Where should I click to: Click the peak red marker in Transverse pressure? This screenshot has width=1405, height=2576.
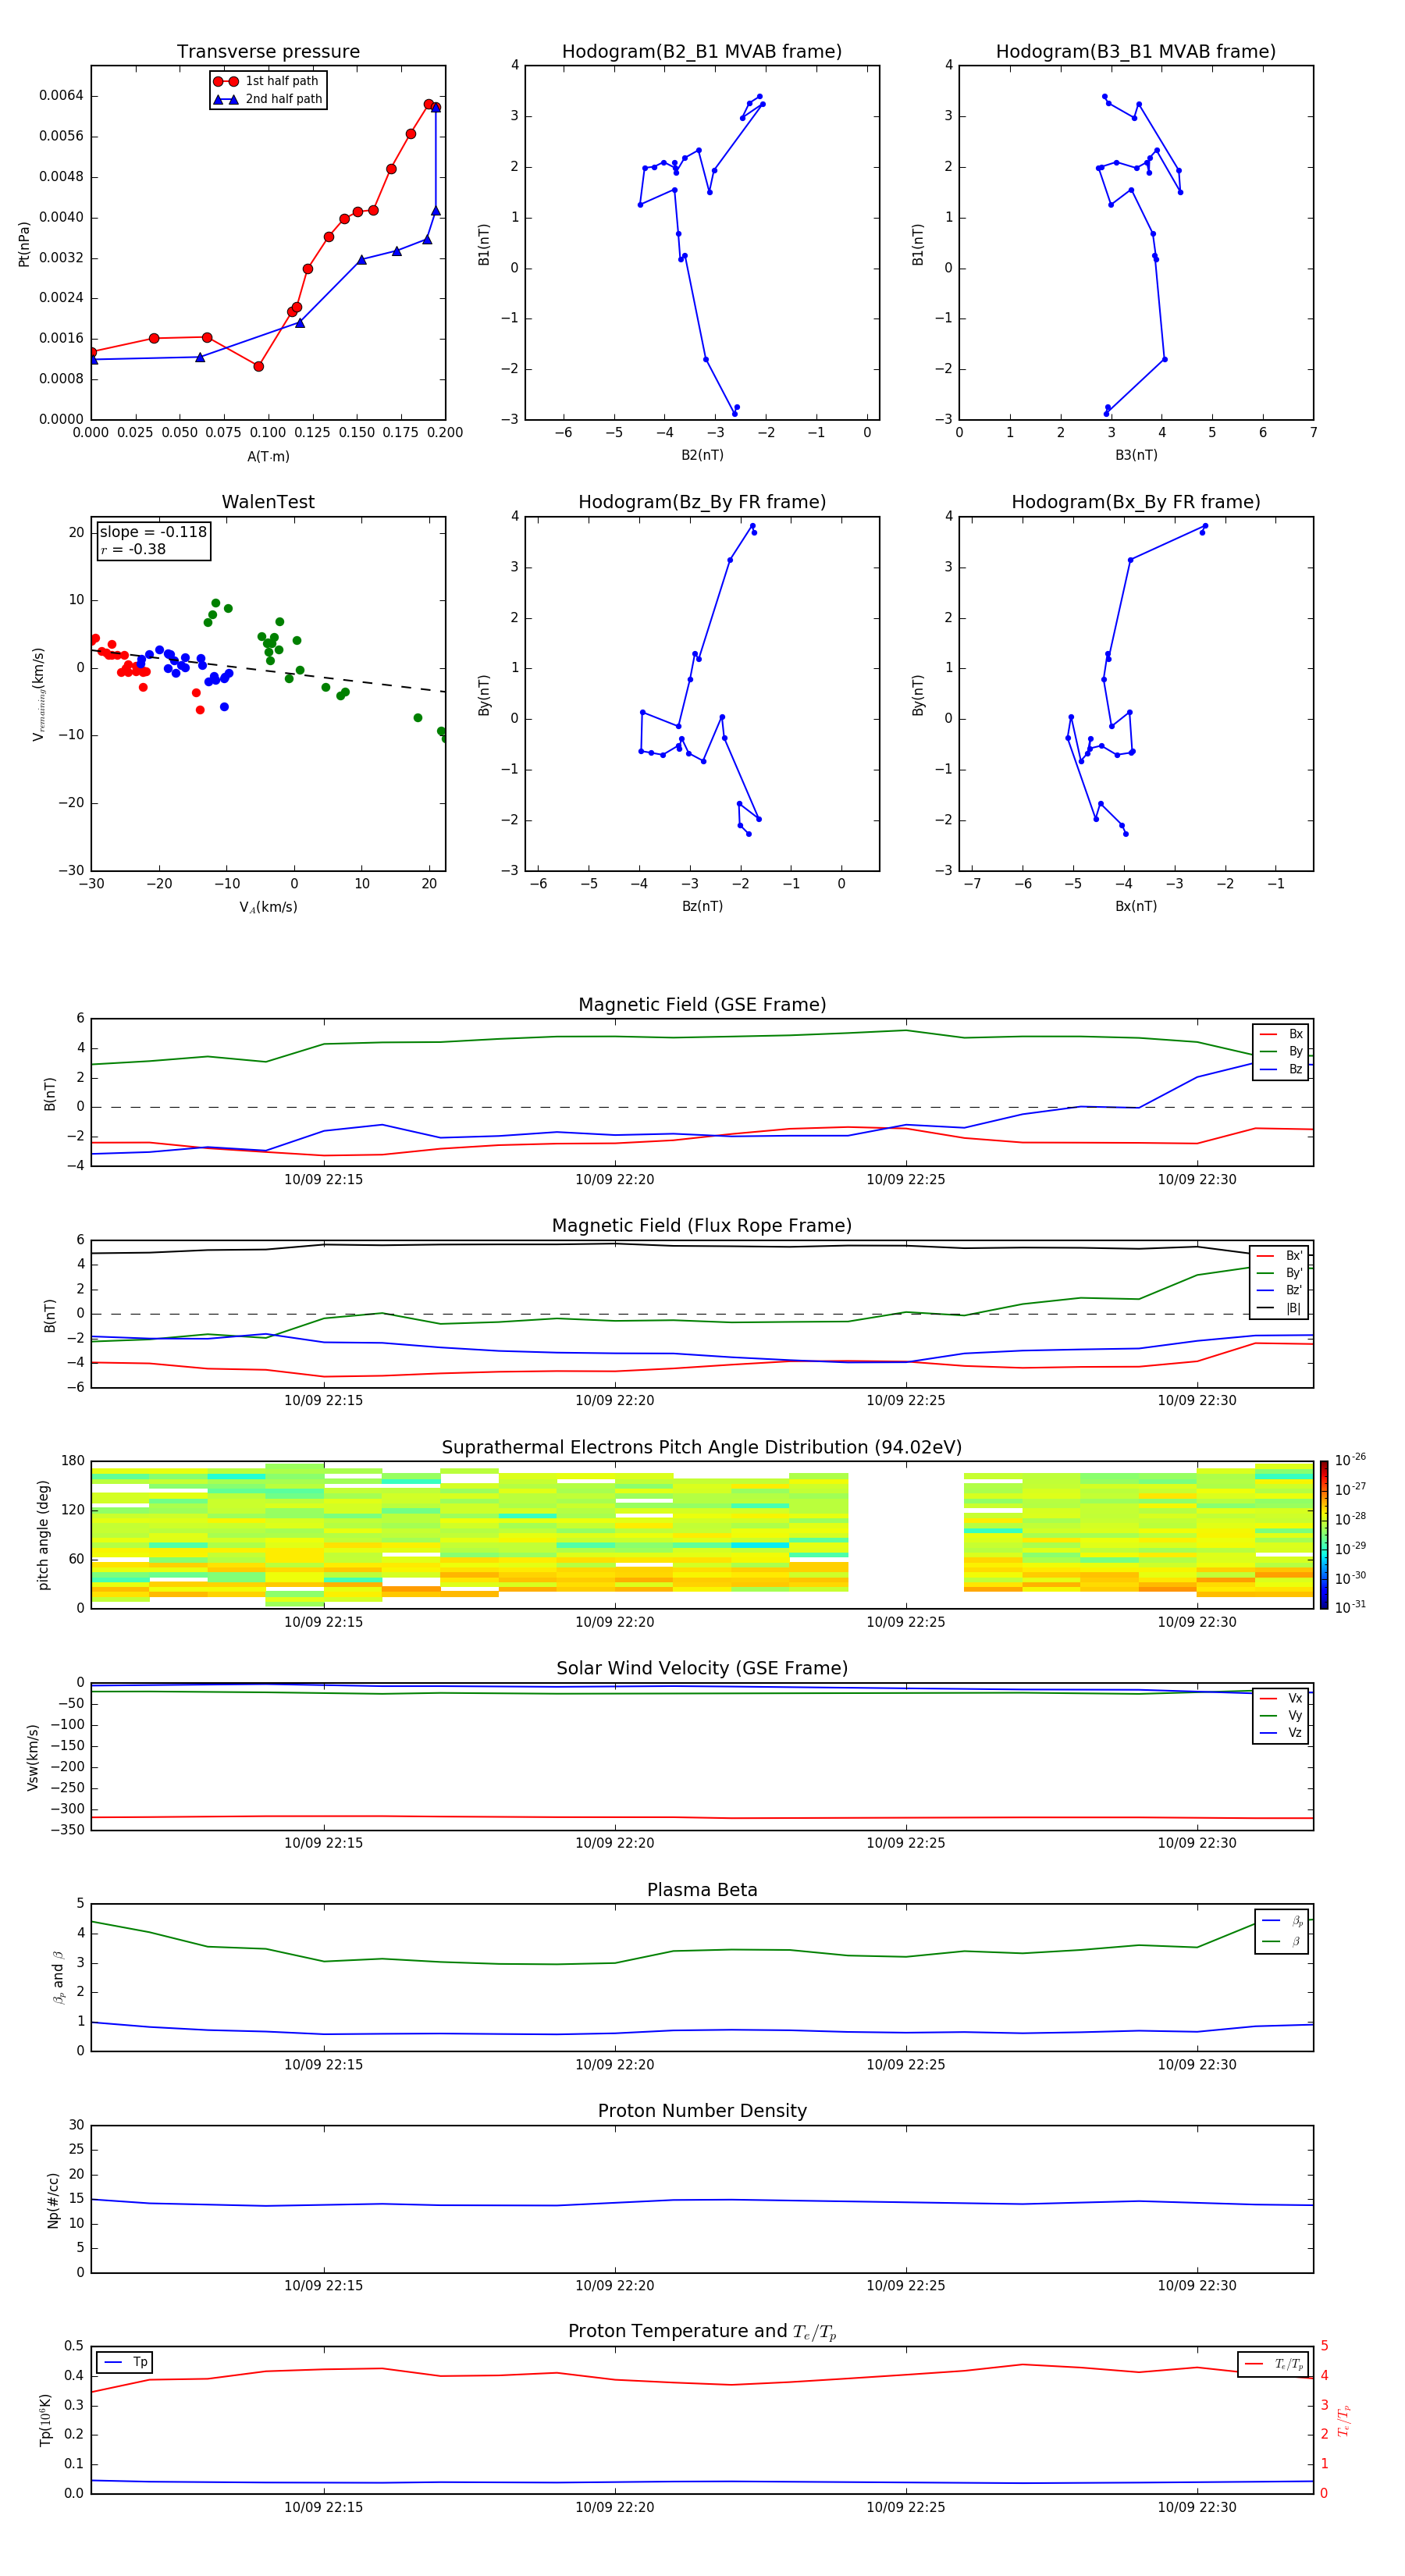pos(428,104)
